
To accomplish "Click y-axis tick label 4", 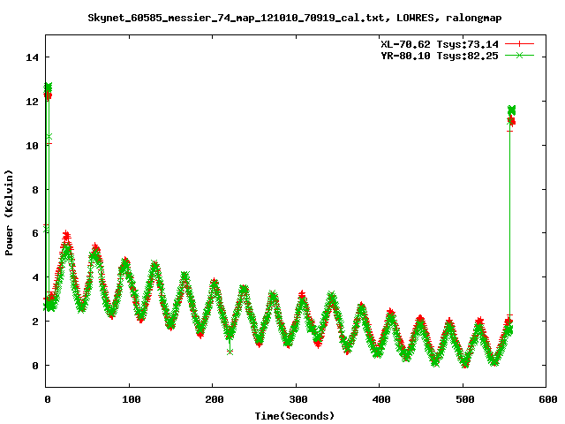I will (x=35, y=277).
